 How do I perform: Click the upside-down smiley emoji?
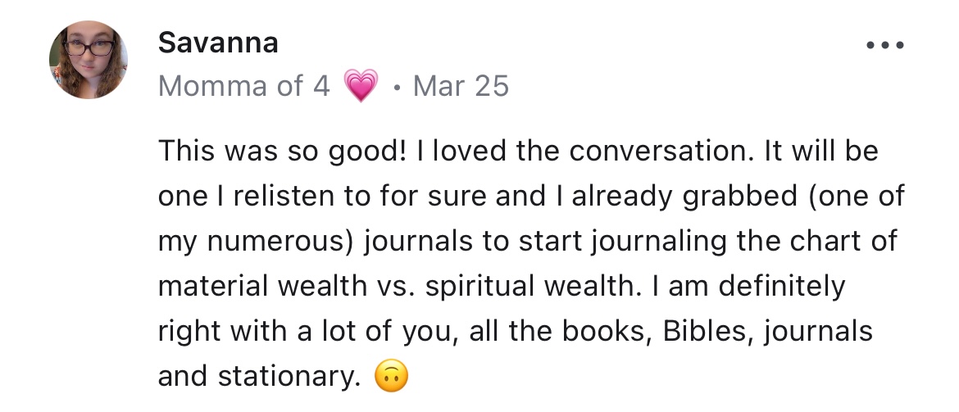click(x=391, y=377)
